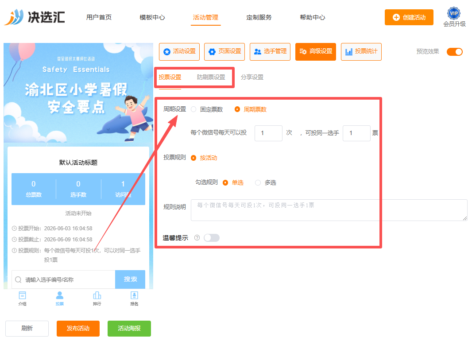Open 活动管理 in top navigation
This screenshot has width=472, height=345.
pyautogui.click(x=205, y=17)
